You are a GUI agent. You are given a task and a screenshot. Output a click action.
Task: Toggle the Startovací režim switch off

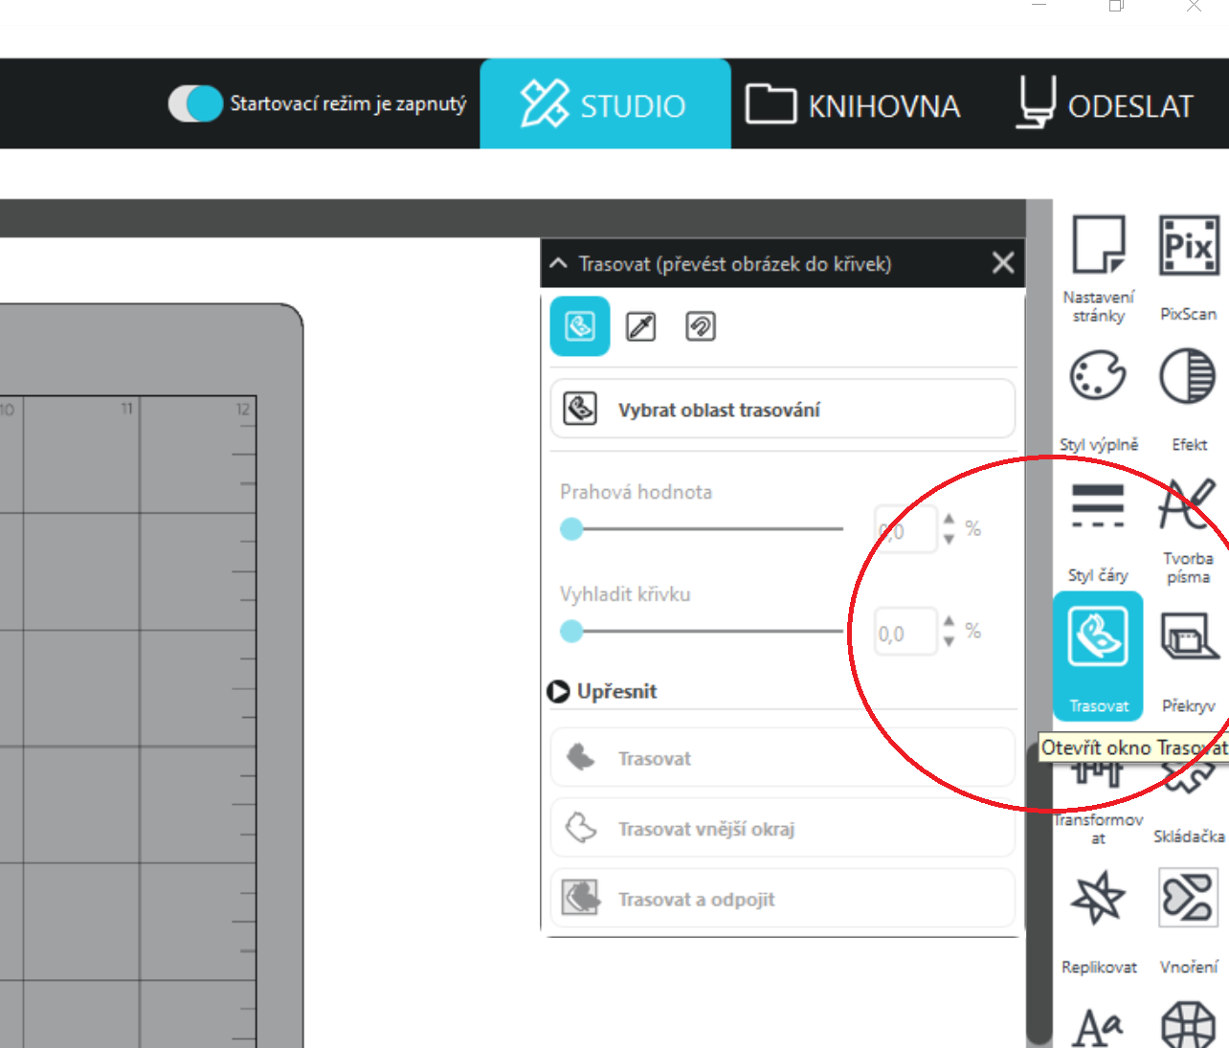tap(196, 104)
